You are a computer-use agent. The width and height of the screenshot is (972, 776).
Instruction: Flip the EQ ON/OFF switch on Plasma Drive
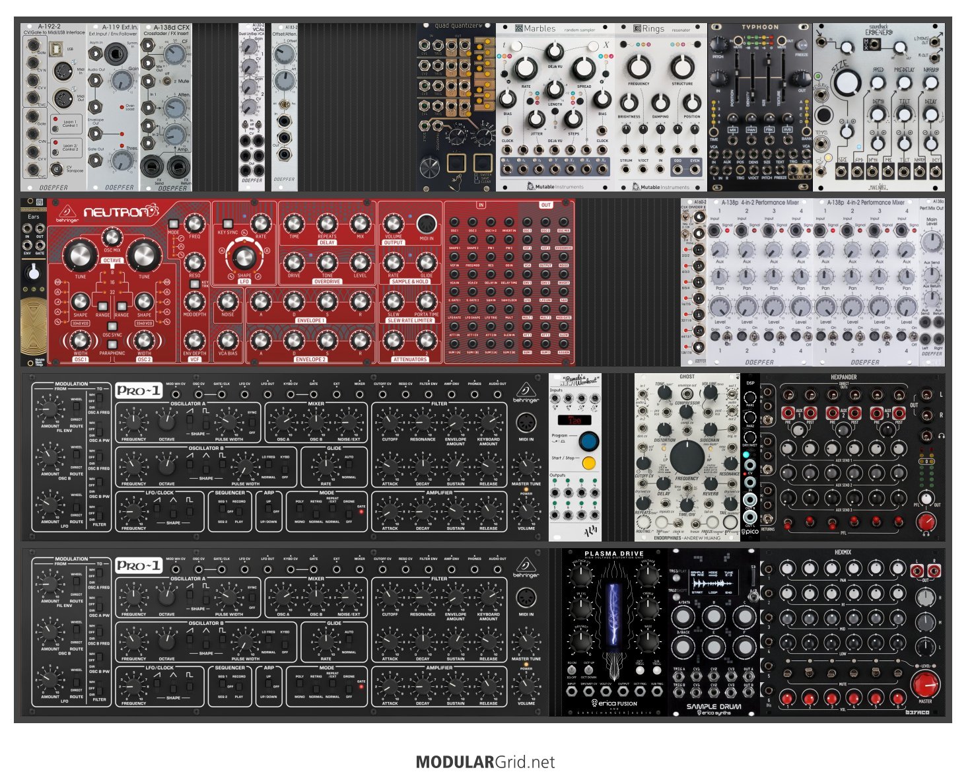point(572,670)
